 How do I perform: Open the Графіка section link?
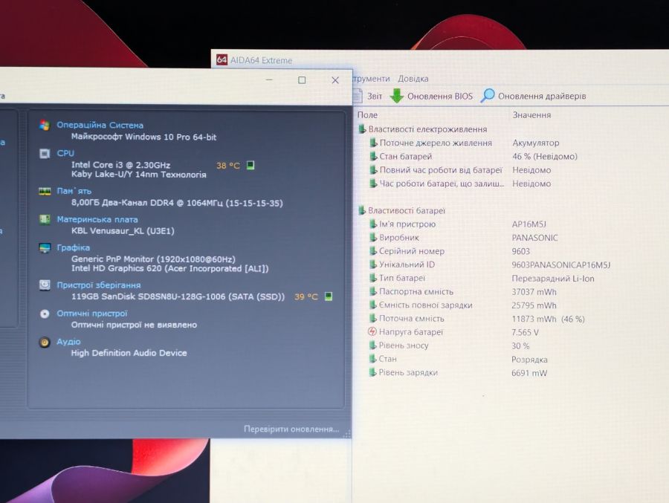[73, 247]
